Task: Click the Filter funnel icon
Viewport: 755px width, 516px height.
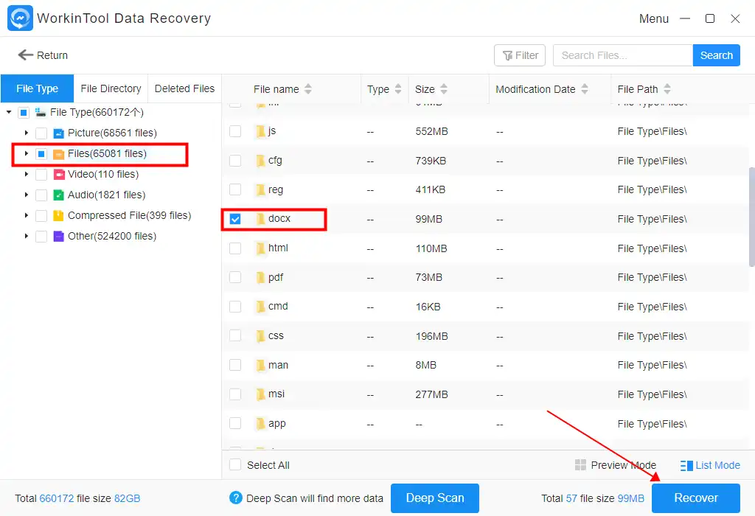Action: click(507, 56)
